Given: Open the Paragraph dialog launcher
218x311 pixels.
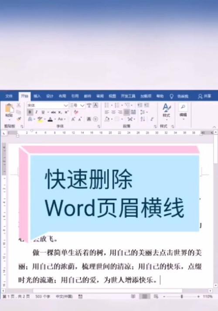Looking at the screenshot, I should click(155, 126).
